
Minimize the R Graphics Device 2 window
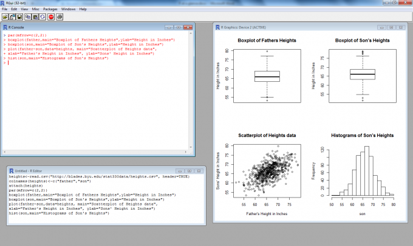click(x=382, y=27)
